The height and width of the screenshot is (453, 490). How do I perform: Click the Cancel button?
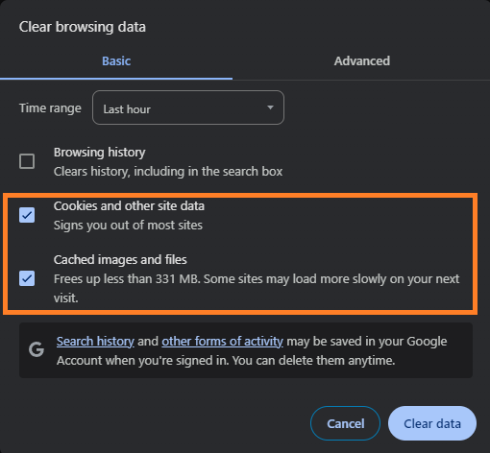(345, 423)
